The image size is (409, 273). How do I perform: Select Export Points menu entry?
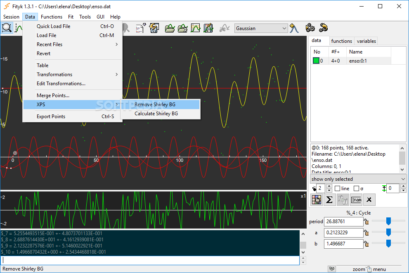pos(72,117)
